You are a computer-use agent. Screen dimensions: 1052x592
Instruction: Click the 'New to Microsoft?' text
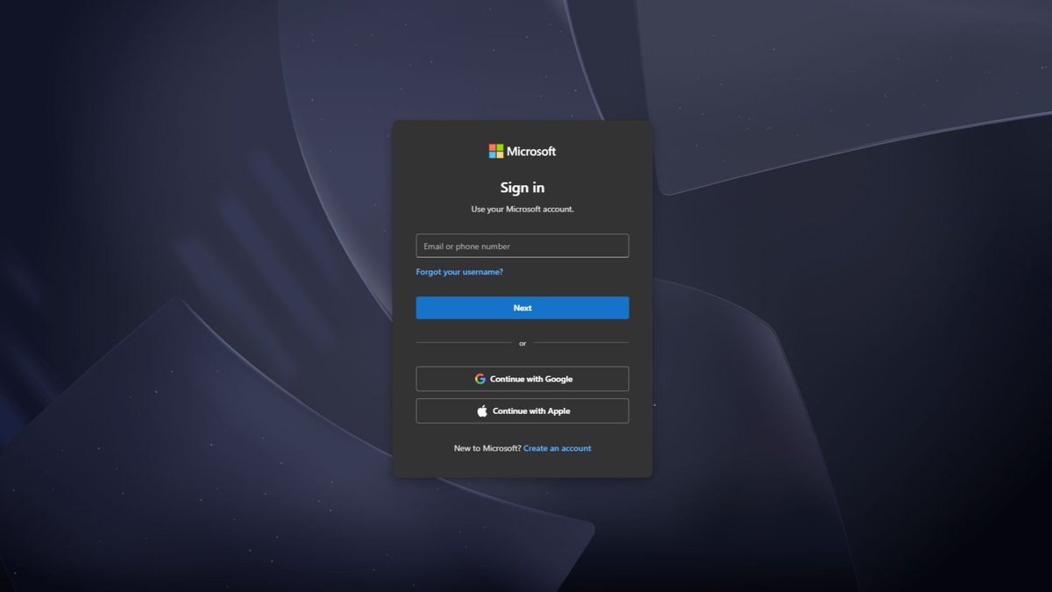point(487,448)
